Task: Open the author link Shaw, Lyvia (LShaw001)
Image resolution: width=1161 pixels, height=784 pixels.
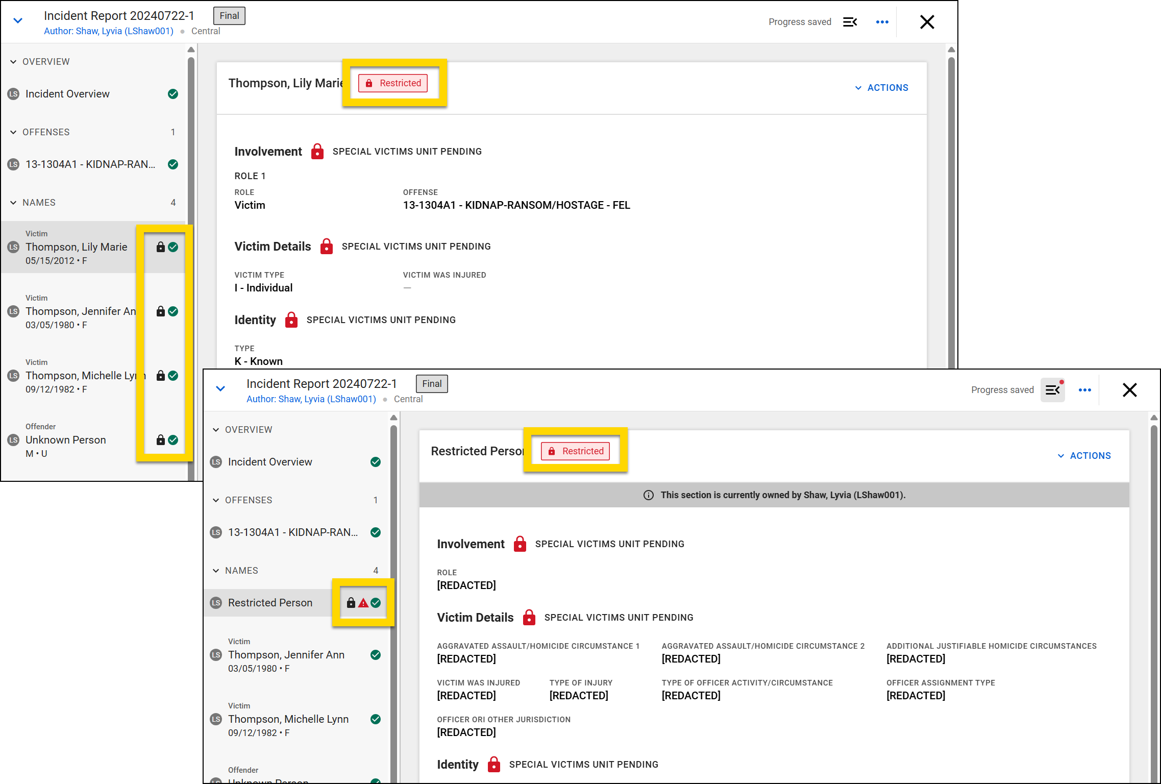Action: (109, 31)
